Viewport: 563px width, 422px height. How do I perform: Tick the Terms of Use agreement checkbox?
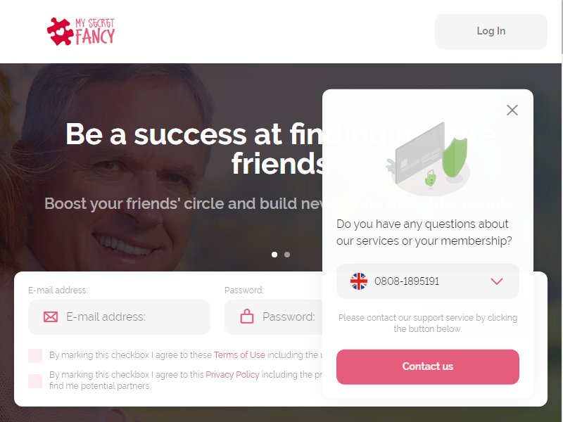[35, 356]
